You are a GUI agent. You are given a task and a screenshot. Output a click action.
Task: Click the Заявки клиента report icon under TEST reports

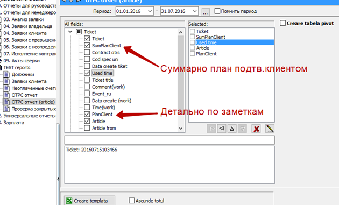6,81
